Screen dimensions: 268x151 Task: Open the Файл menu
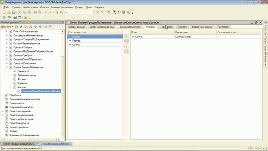(x=6, y=7)
